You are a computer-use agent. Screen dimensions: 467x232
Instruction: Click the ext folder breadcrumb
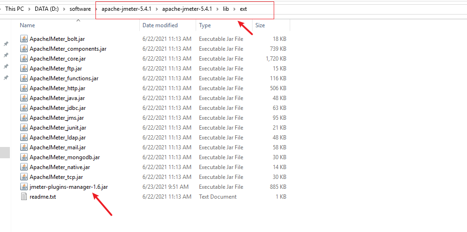[243, 9]
